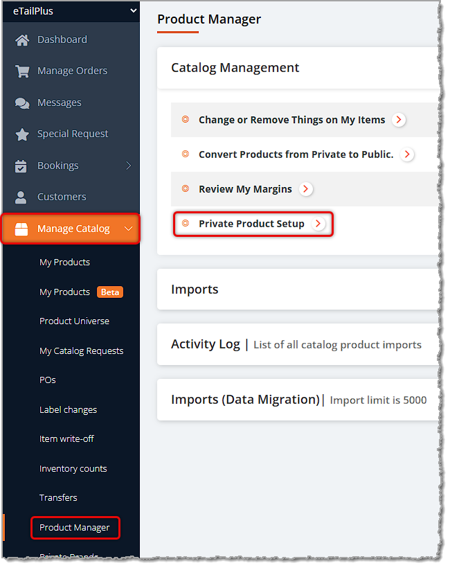Click the Review My Margins link
The width and height of the screenshot is (450, 568).
tap(245, 190)
